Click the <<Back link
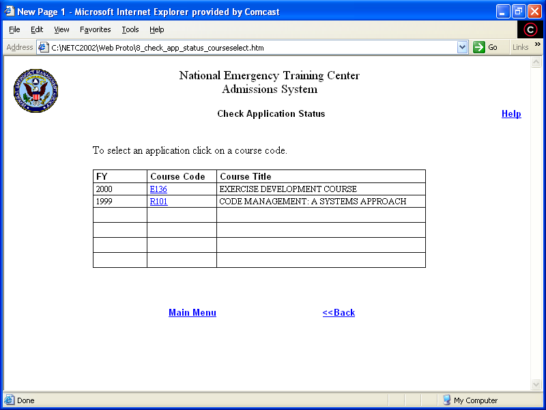 click(339, 313)
